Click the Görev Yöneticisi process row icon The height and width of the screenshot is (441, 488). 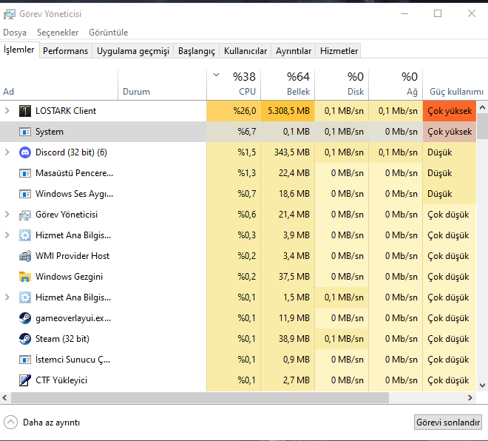point(25,215)
